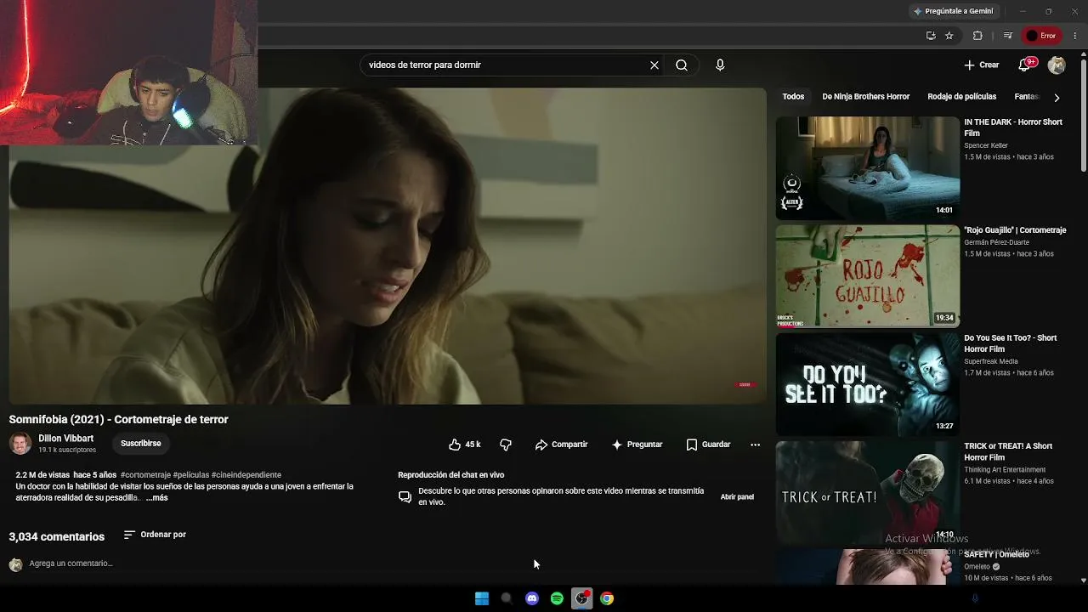Open the three-dot more actions menu
This screenshot has width=1088, height=612.
click(x=755, y=445)
